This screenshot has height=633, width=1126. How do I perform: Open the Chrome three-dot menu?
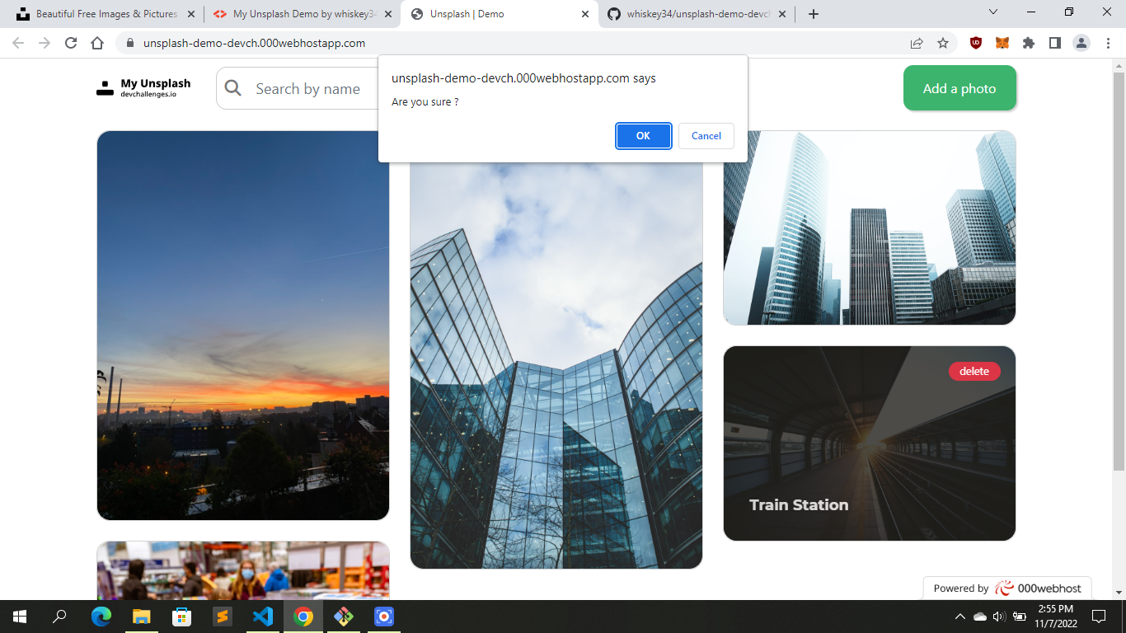coord(1108,43)
